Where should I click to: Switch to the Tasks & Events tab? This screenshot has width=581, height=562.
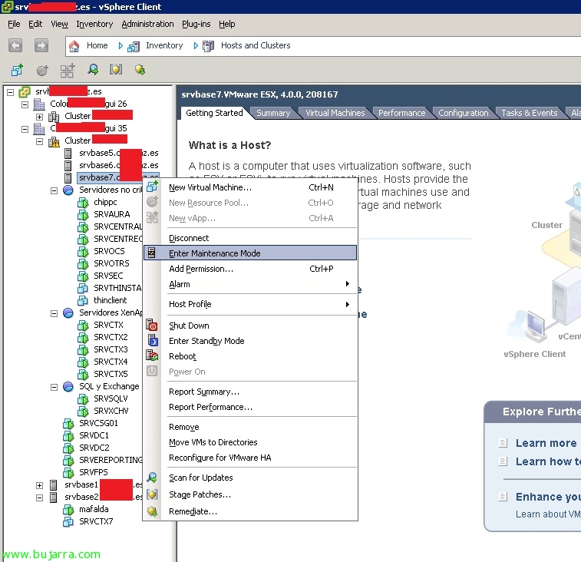pos(529,113)
